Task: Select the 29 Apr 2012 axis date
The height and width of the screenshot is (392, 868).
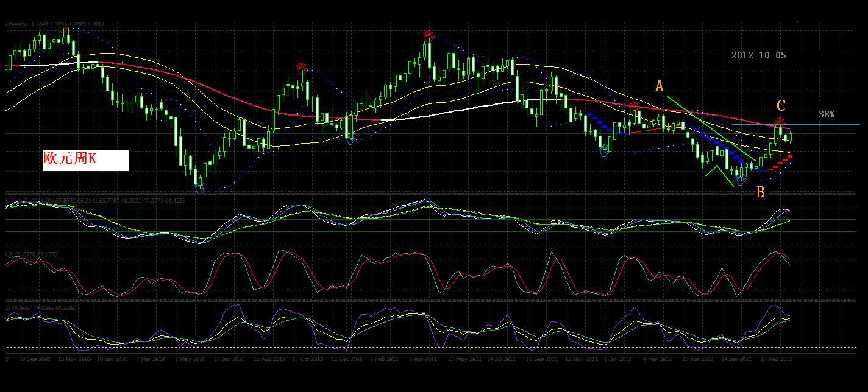Action: [x=698, y=359]
